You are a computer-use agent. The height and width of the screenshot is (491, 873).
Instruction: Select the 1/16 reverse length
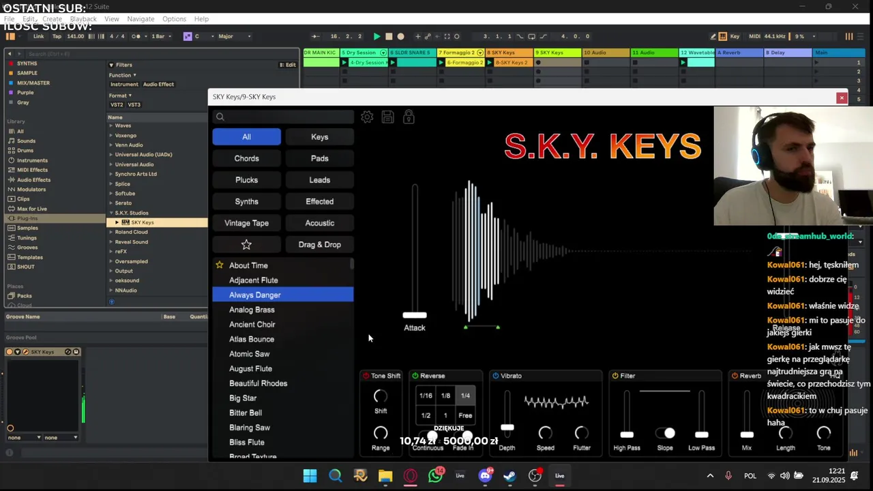point(426,396)
